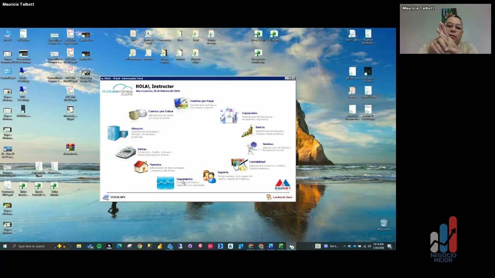Click the coins icon for Cuentas por Cobrar
Screen dimensions: 495x278
click(x=138, y=114)
